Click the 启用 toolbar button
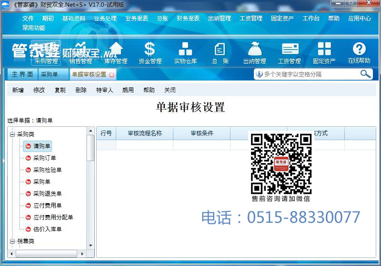This screenshot has height=266, width=381. click(x=128, y=90)
